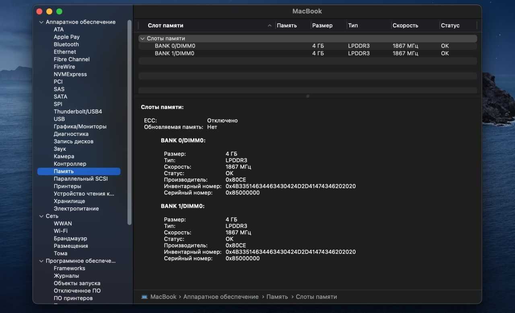Viewport: 515px width, 313px height.
Task: Click the BANK 1/DIMM0 detail heading
Action: [x=183, y=206]
